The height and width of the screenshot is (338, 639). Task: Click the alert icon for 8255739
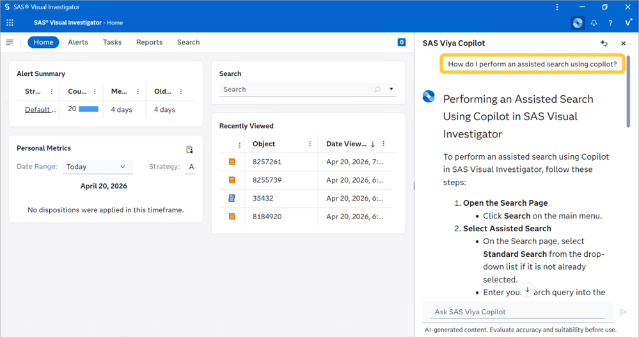pos(232,180)
